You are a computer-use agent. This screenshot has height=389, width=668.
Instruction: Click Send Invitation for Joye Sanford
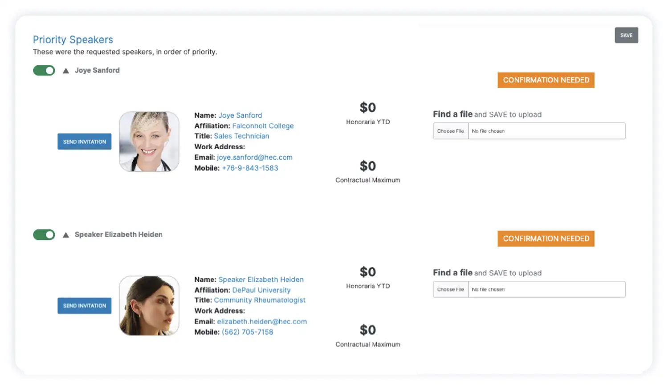pos(84,142)
